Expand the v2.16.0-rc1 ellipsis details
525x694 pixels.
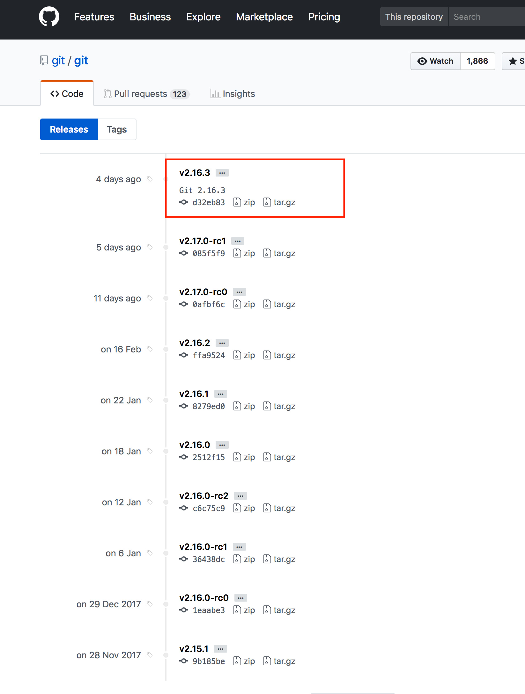coord(239,547)
